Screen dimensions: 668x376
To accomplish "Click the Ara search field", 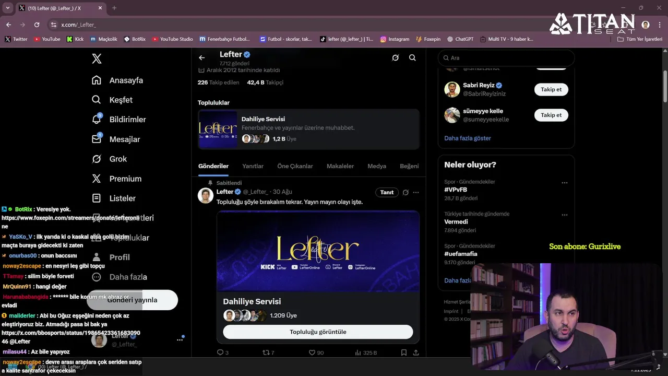I will [506, 58].
